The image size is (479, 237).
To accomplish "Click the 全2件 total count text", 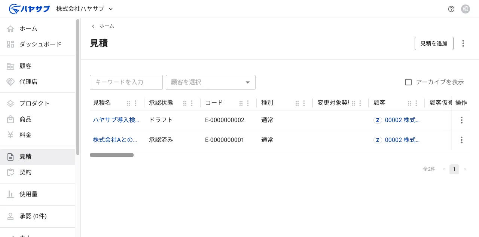I will 429,169.
